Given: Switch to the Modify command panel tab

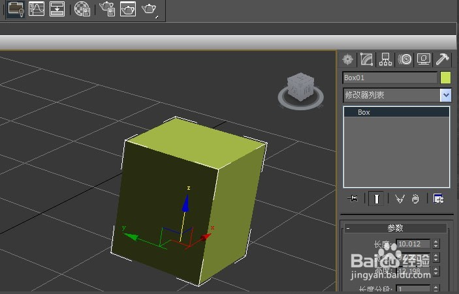Looking at the screenshot, I should [x=366, y=59].
